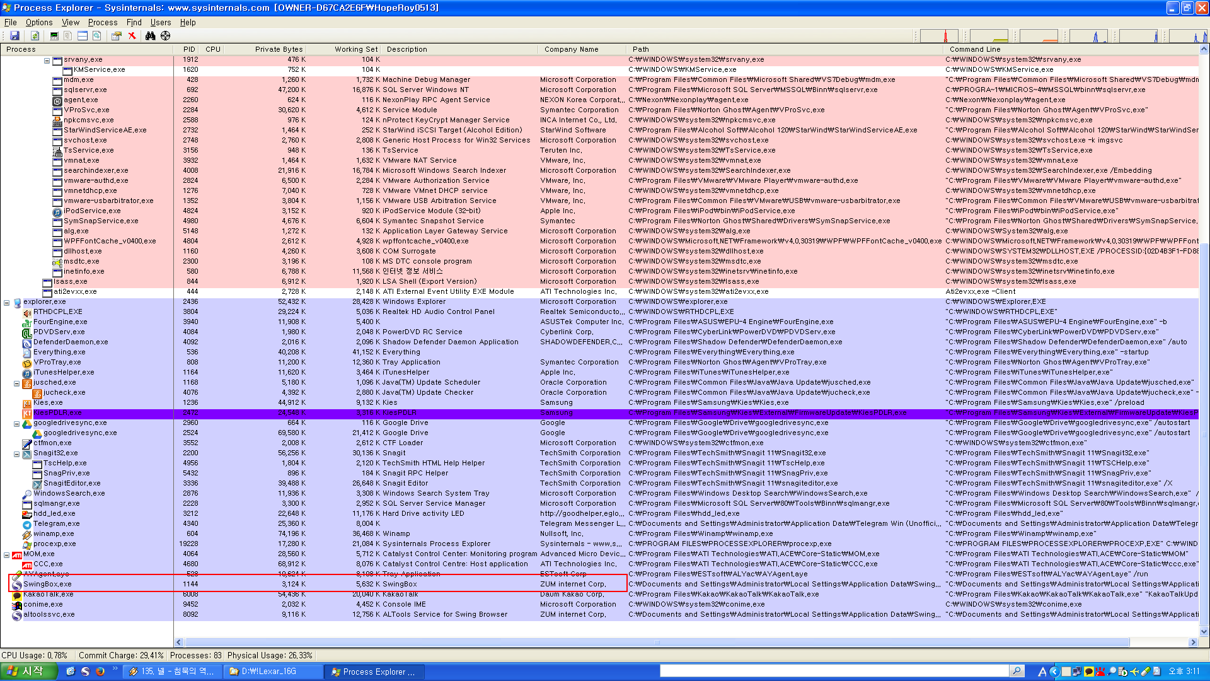Toggle the Show Process Tree toolbar icon
Viewport: 1210px width, 681px height.
coord(67,36)
